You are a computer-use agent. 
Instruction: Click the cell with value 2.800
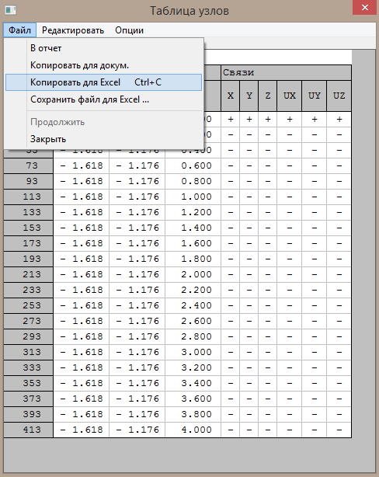point(193,336)
